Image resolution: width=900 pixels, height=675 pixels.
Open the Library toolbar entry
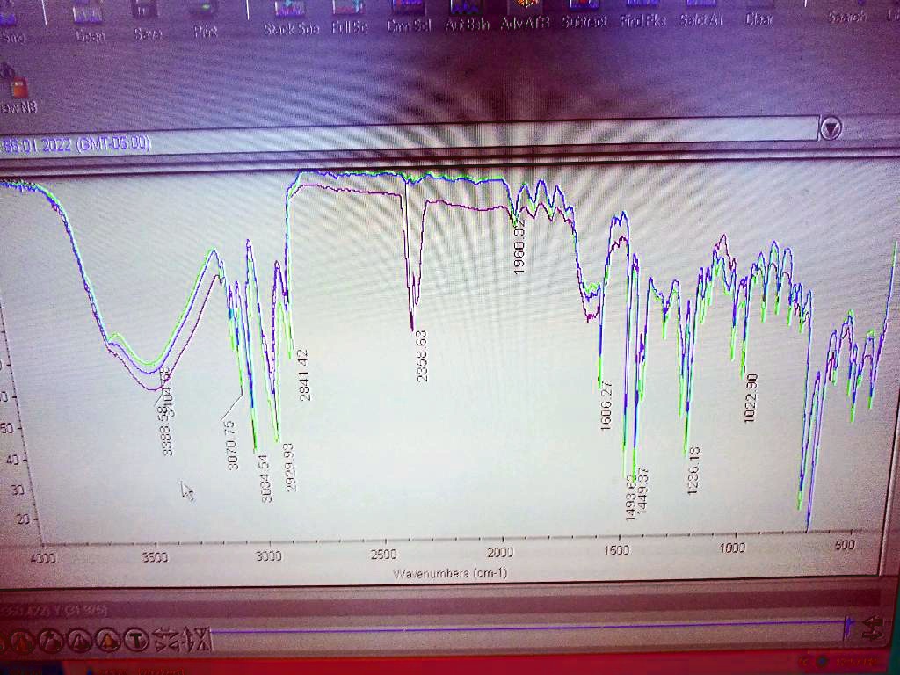(893, 13)
